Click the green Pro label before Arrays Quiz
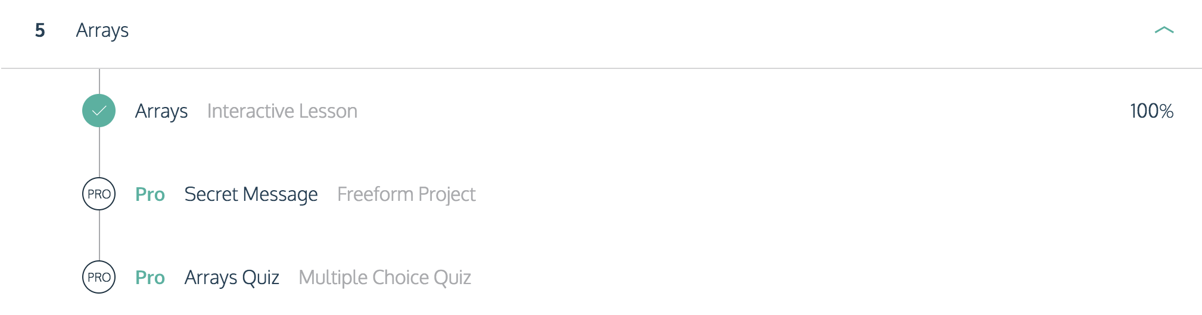This screenshot has height=315, width=1202. (150, 278)
